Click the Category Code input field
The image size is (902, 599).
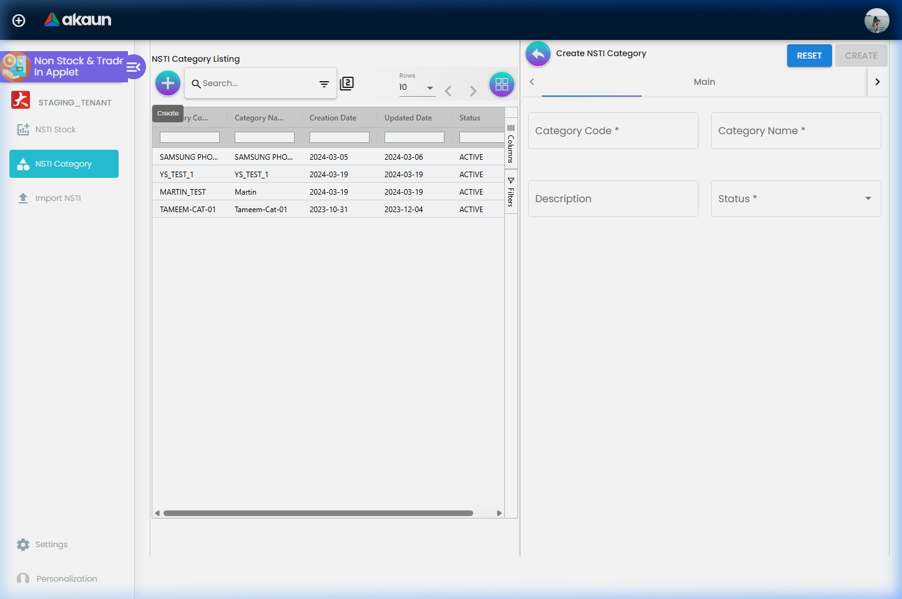coord(613,131)
